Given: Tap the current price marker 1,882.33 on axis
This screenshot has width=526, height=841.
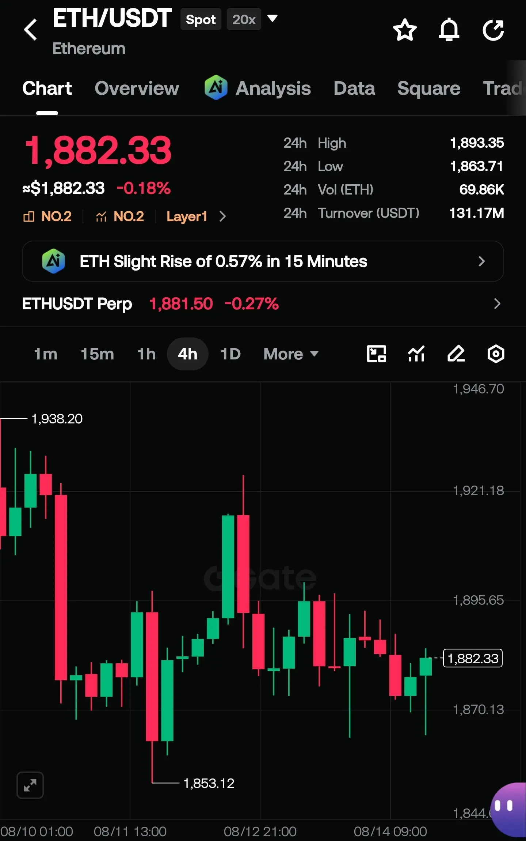Looking at the screenshot, I should [x=473, y=658].
